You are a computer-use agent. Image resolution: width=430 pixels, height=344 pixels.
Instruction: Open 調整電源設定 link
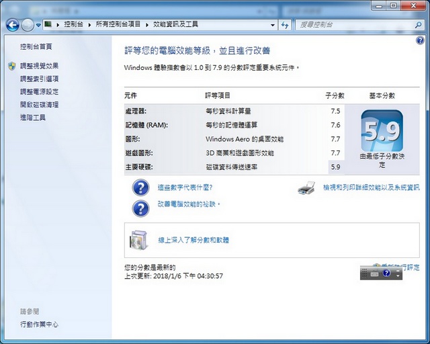[39, 91]
